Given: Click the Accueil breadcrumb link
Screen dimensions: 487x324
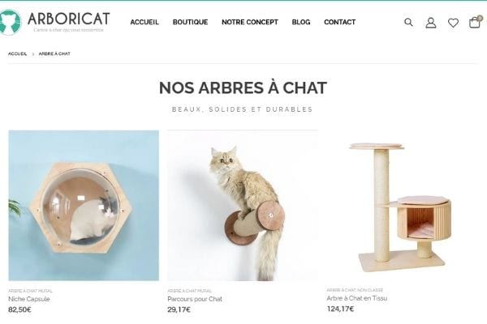Looking at the screenshot, I should point(17,53).
